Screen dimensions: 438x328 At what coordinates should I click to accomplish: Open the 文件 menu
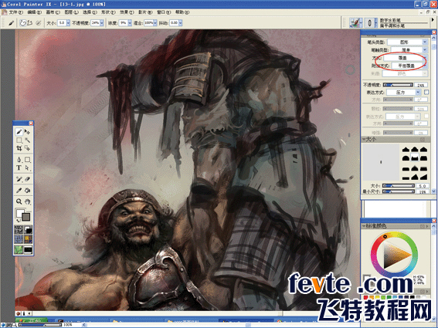(15, 12)
